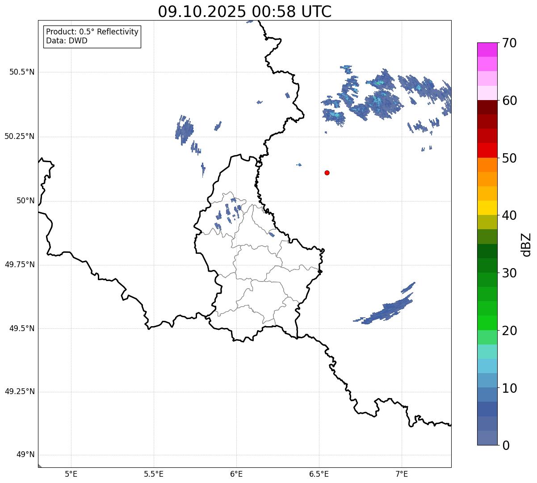Click the red station marker dot
Viewport: 537px width, 483px height.
pos(327,172)
